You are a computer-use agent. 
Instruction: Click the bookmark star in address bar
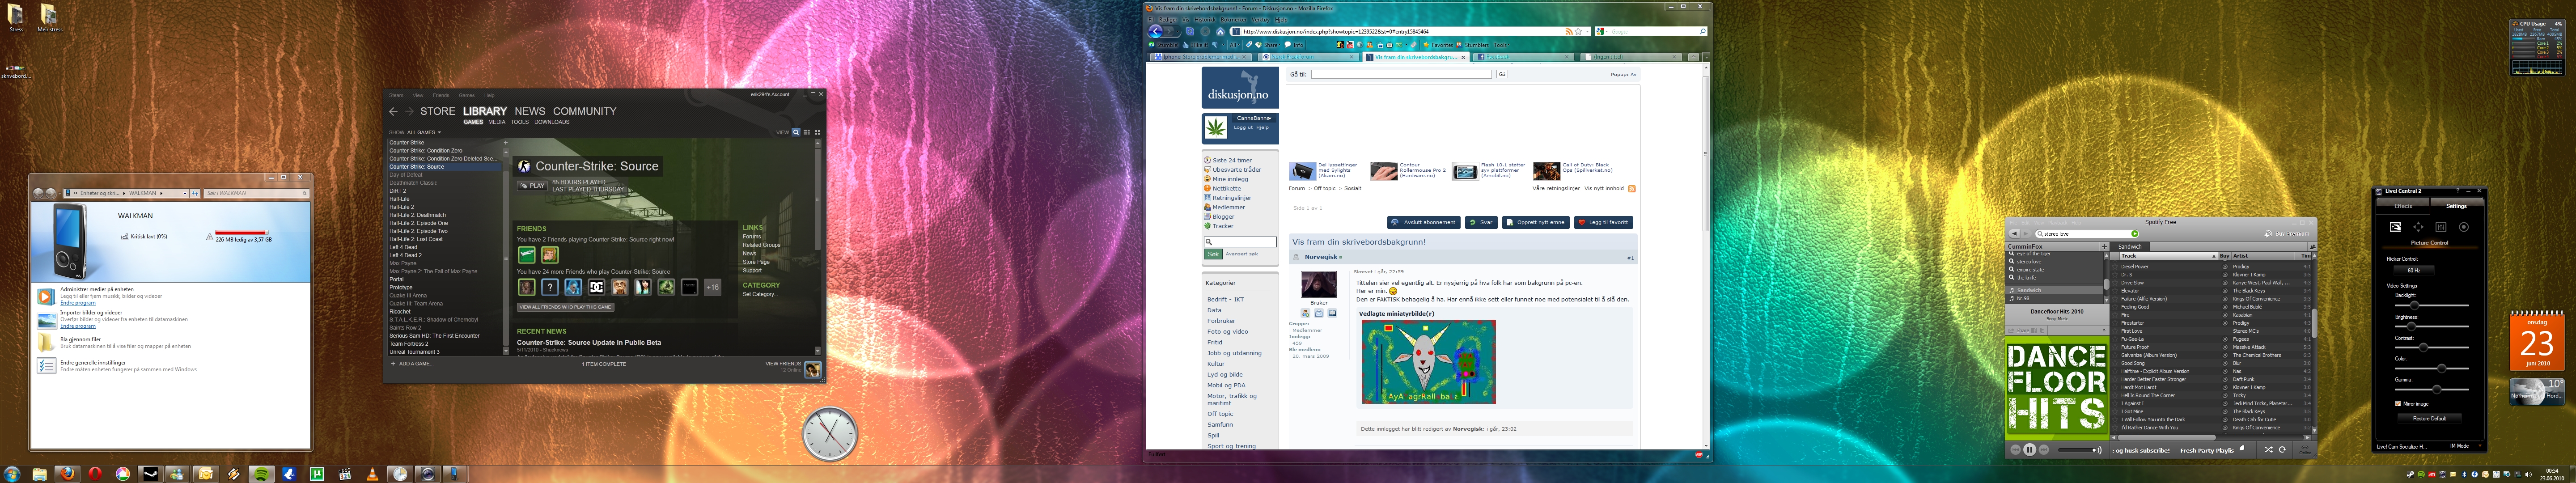1578,31
